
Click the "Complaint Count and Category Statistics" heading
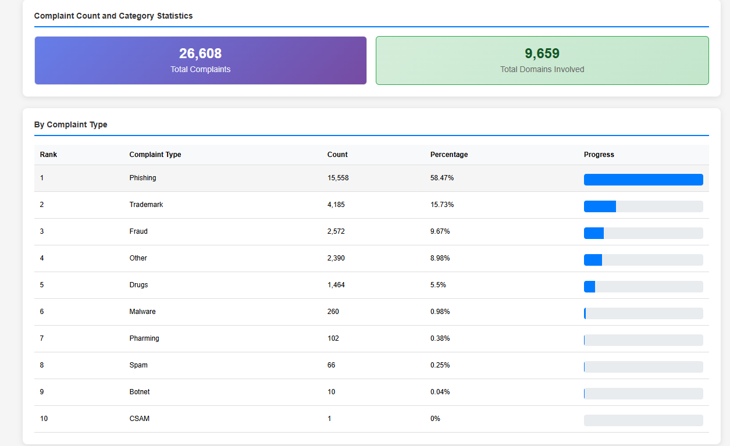113,16
